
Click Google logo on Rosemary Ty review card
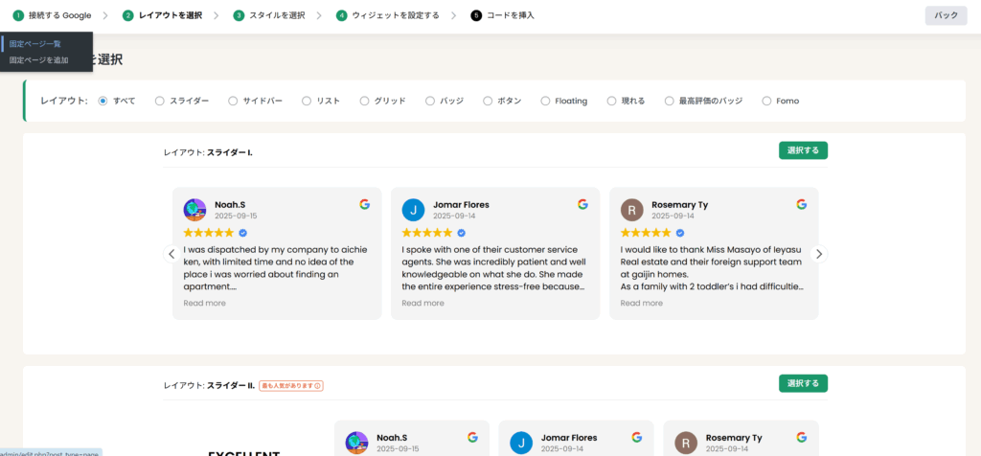(801, 204)
